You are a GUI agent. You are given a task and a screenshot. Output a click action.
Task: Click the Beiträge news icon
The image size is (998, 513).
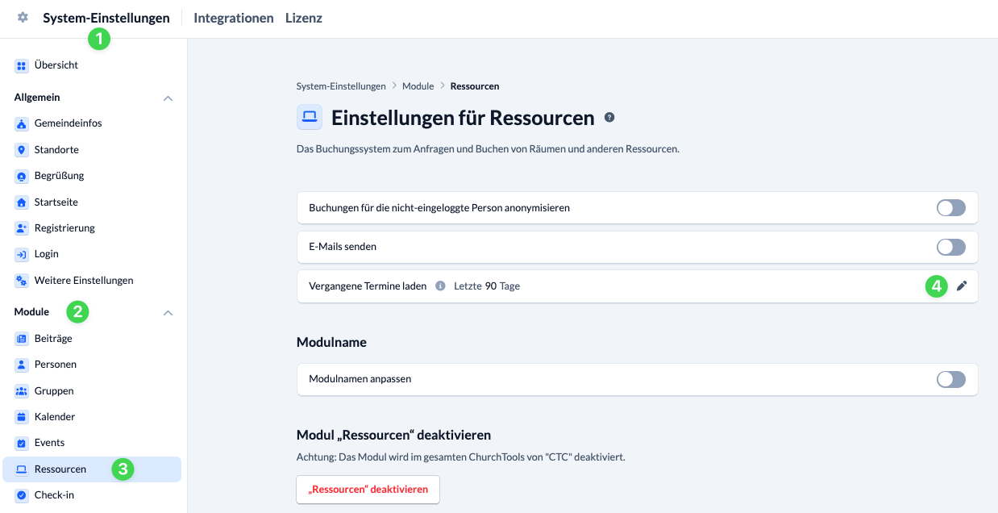[22, 339]
